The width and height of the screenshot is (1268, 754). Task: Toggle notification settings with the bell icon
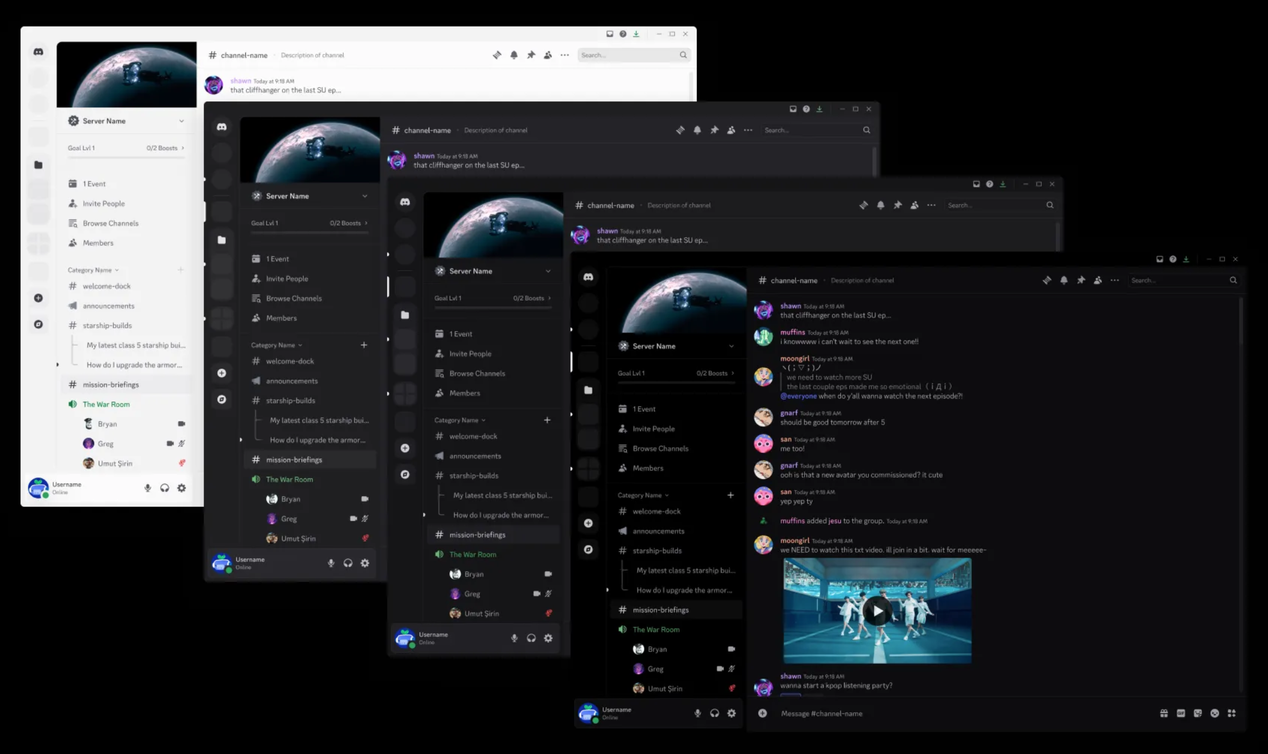[1064, 280]
